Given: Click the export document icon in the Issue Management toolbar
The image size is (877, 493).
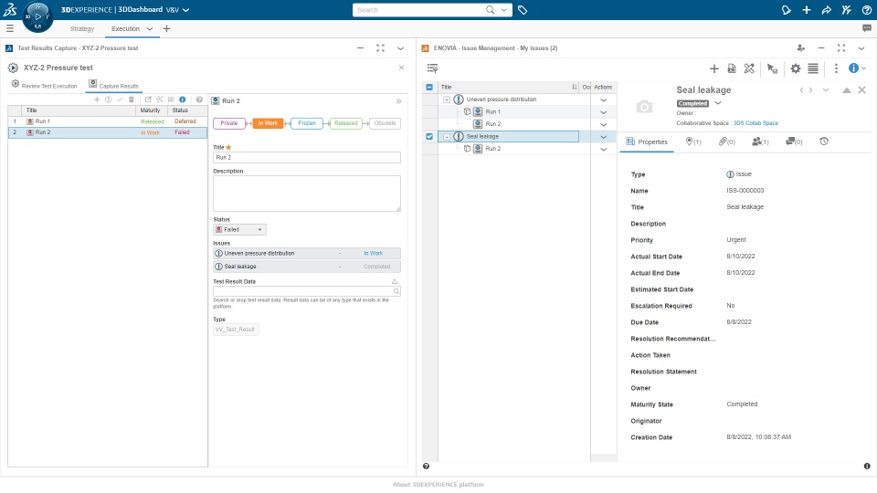Looking at the screenshot, I should [732, 68].
